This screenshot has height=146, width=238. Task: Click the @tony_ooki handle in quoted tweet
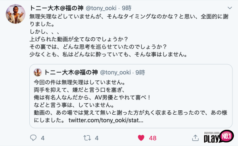tap(115, 72)
